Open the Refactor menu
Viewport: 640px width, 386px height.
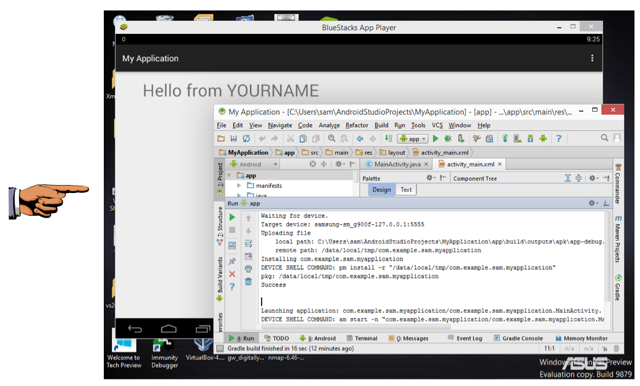click(x=357, y=125)
